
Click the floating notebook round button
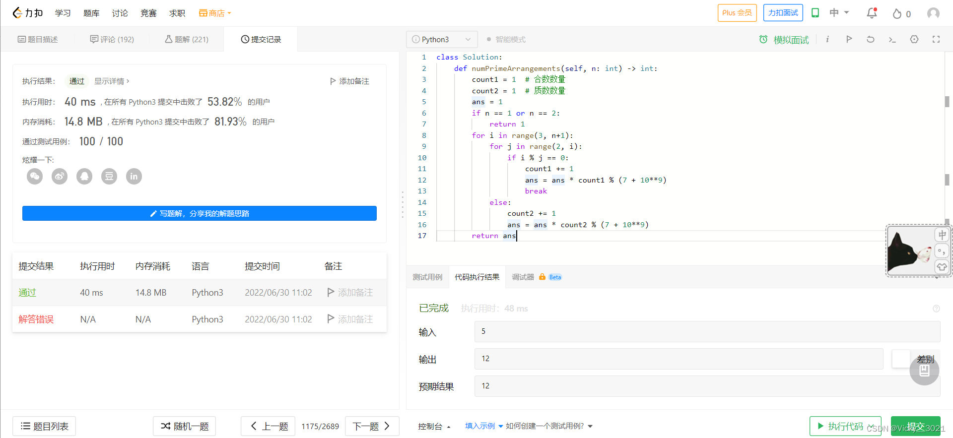click(924, 371)
